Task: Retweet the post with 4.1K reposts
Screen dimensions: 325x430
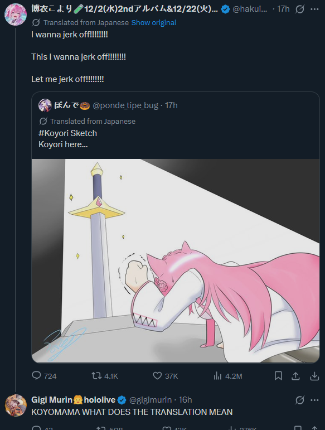Action: pyautogui.click(x=96, y=375)
